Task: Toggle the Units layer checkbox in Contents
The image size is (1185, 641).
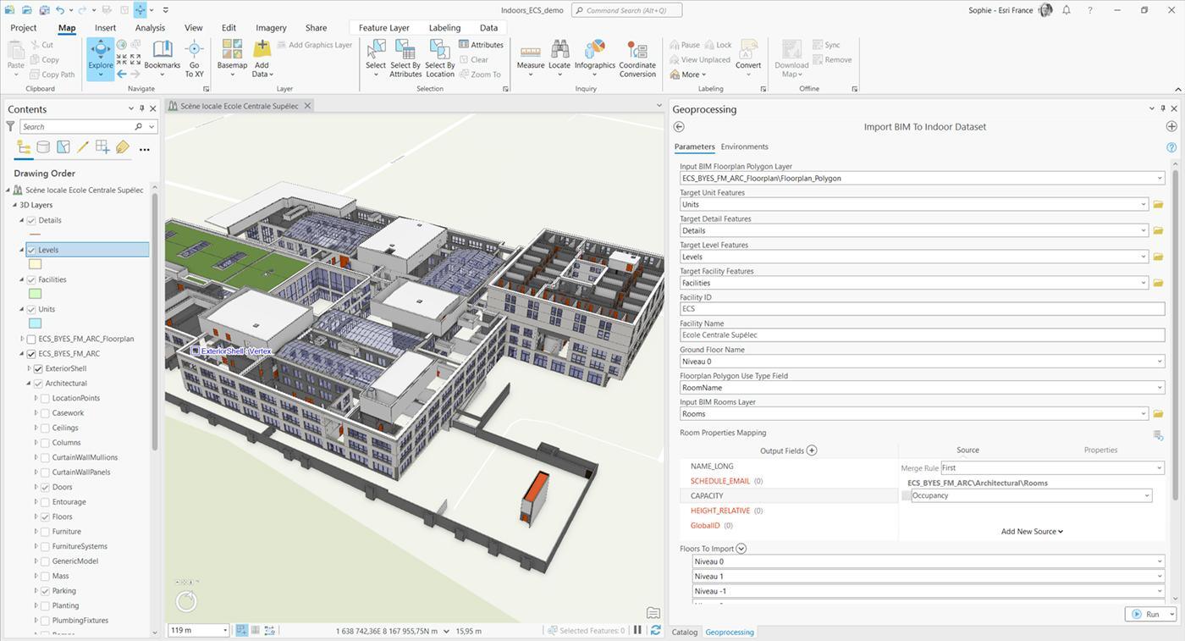Action: pyautogui.click(x=31, y=309)
